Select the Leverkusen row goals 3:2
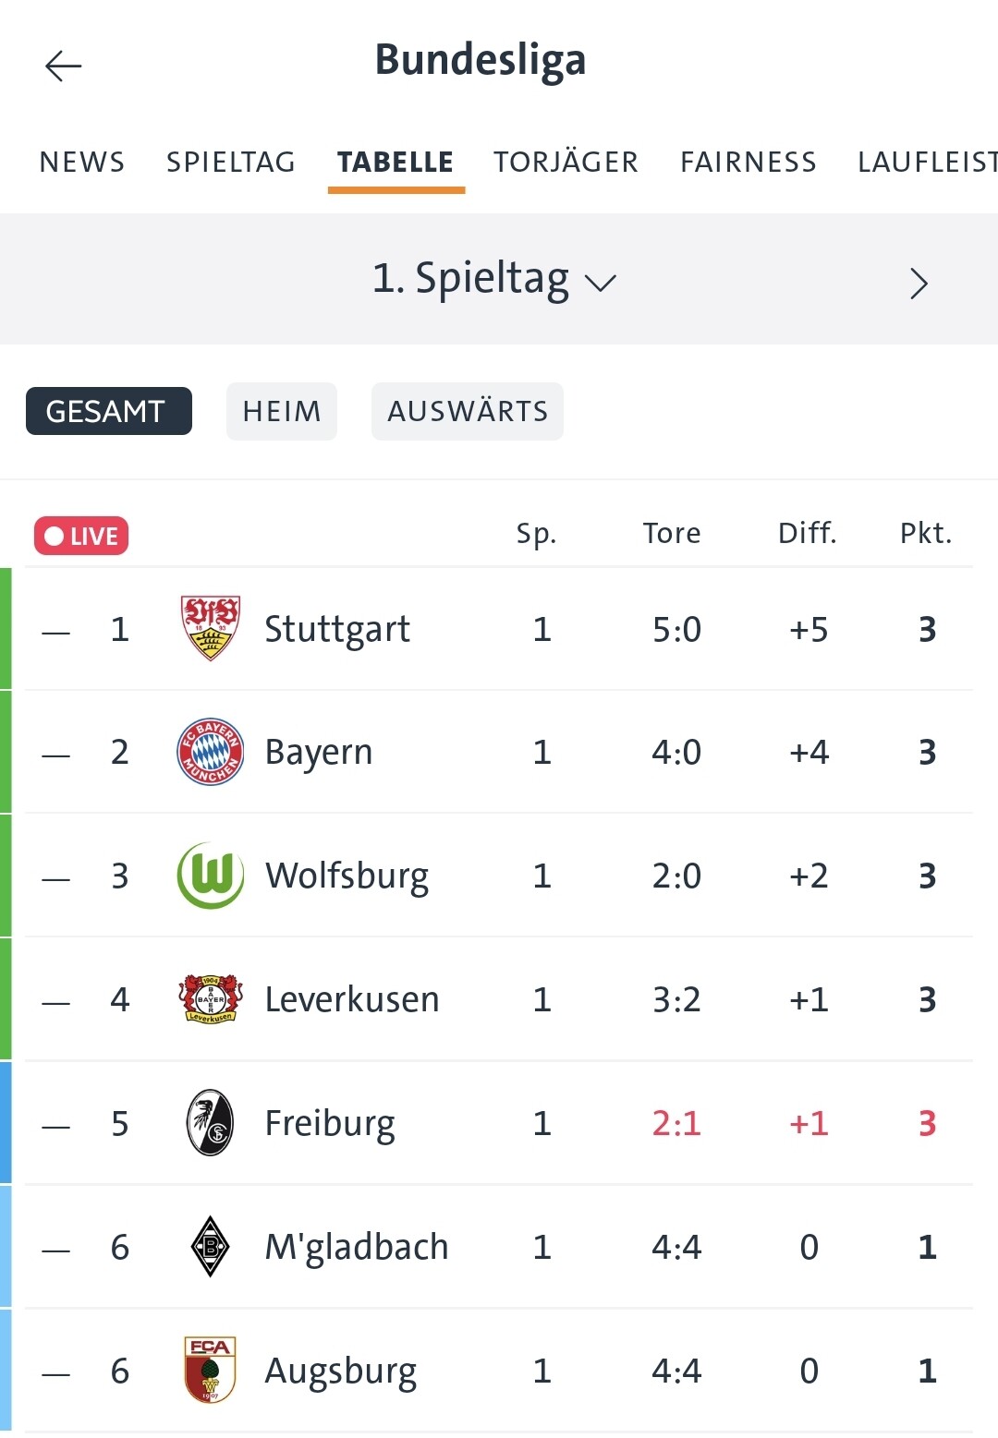 tap(676, 999)
